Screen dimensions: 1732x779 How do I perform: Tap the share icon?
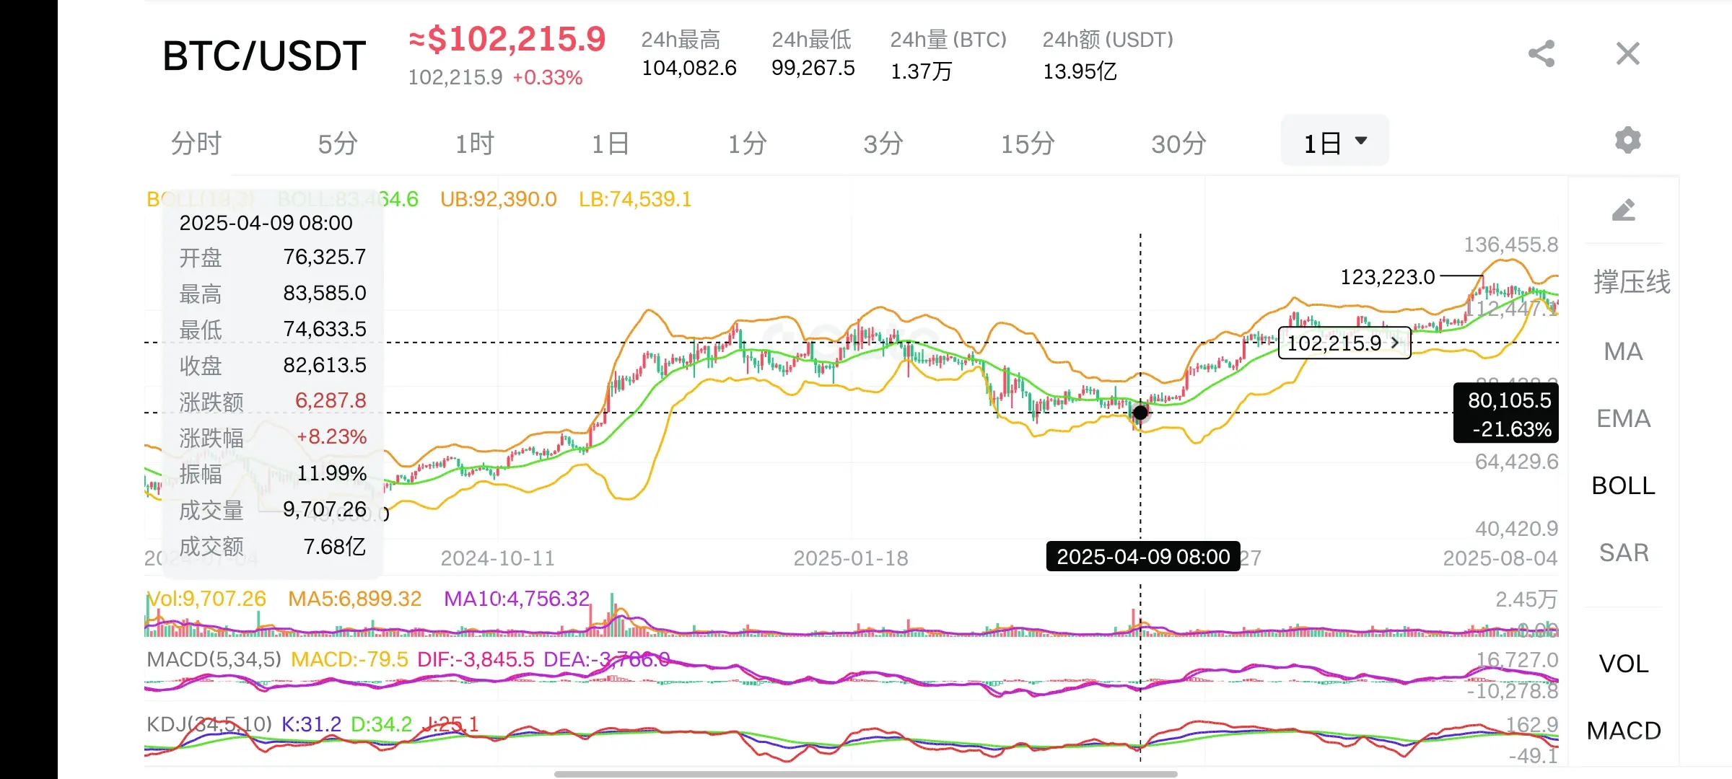[1541, 54]
